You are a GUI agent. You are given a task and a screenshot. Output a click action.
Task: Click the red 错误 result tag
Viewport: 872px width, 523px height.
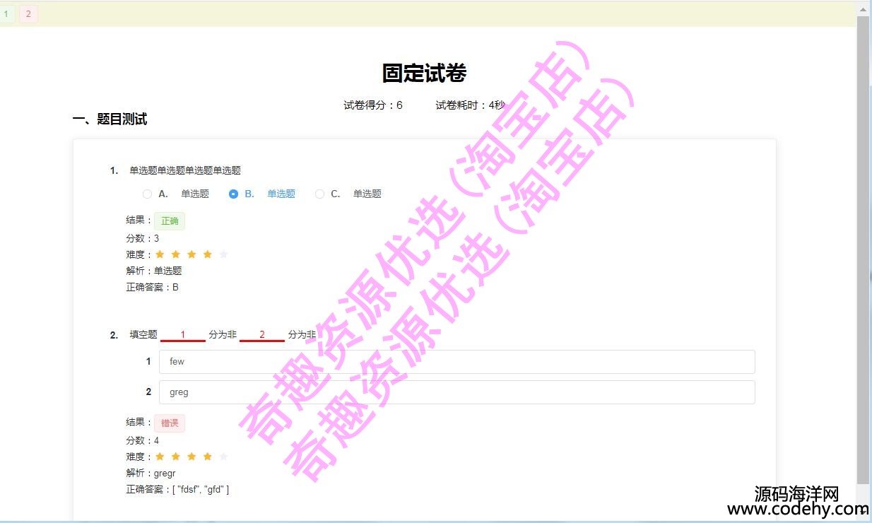[x=170, y=423]
